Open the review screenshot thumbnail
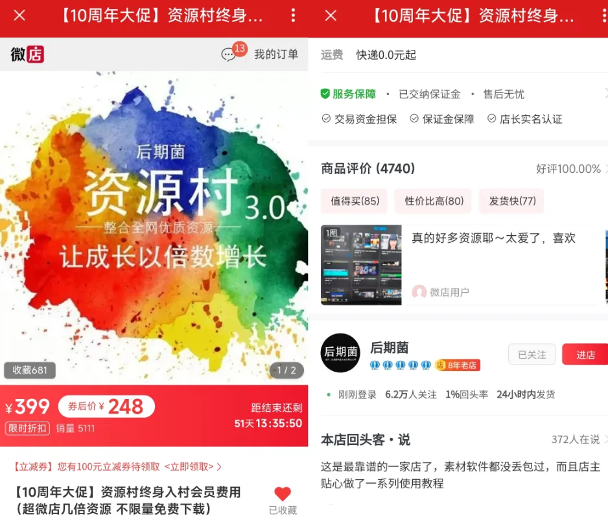 tap(361, 265)
